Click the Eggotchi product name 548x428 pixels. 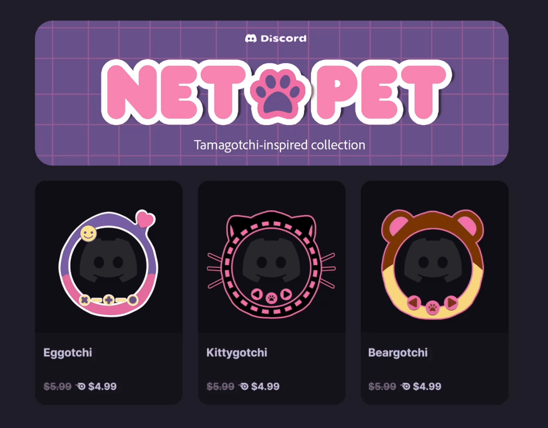click(68, 352)
